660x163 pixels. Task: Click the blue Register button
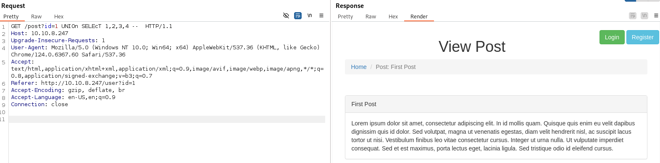[x=643, y=37]
